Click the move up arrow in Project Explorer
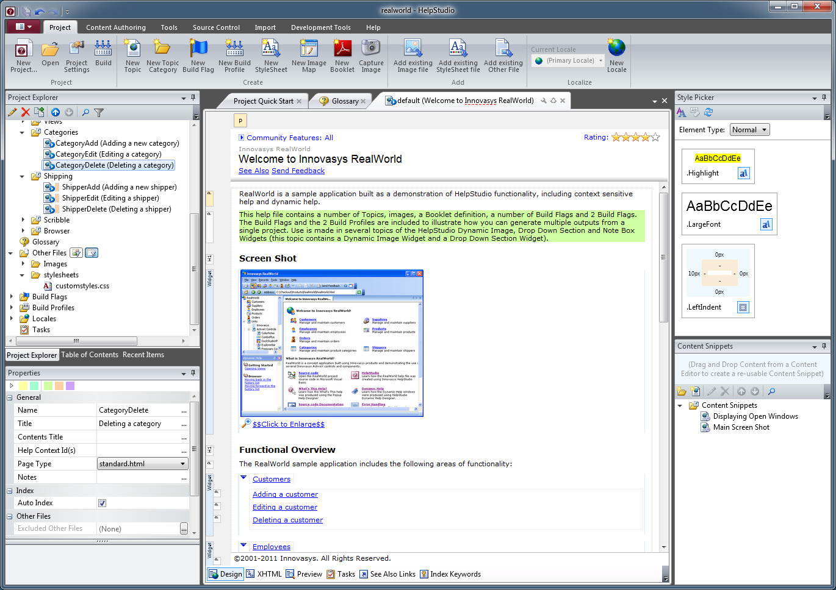This screenshot has height=590, width=836. [x=56, y=112]
